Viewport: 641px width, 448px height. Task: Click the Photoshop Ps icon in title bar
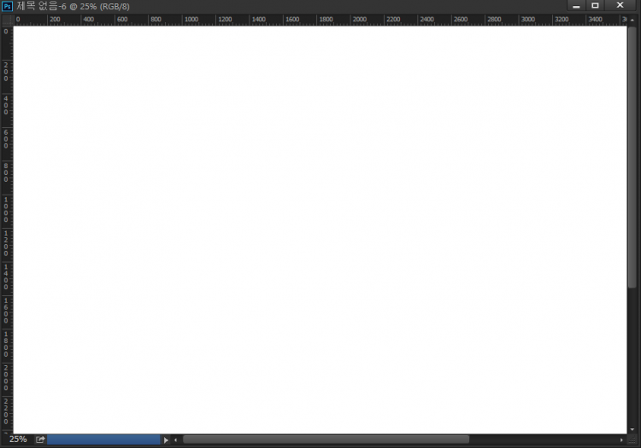click(7, 6)
